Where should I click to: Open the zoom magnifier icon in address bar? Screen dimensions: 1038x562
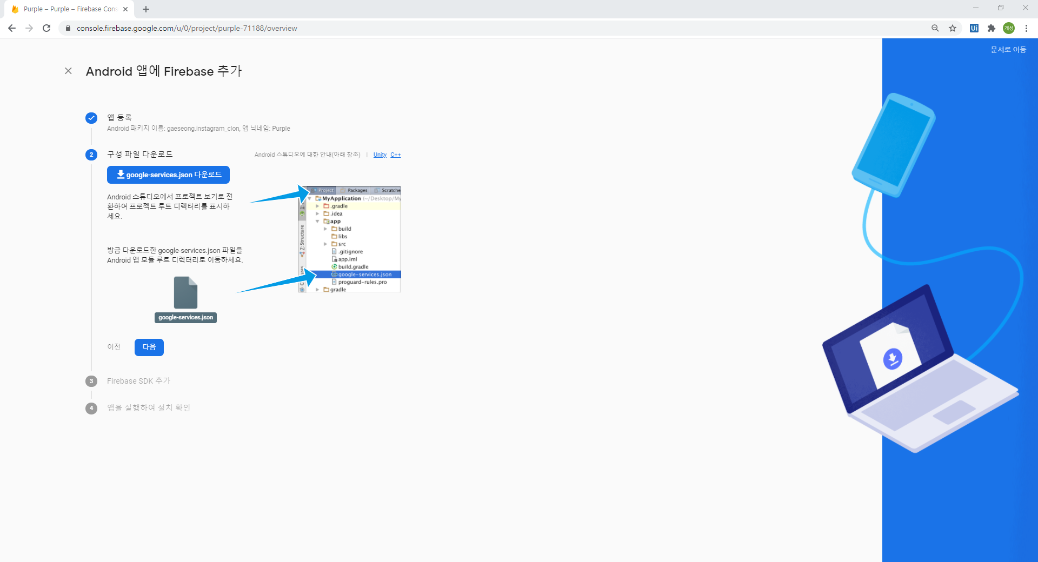[x=935, y=28]
